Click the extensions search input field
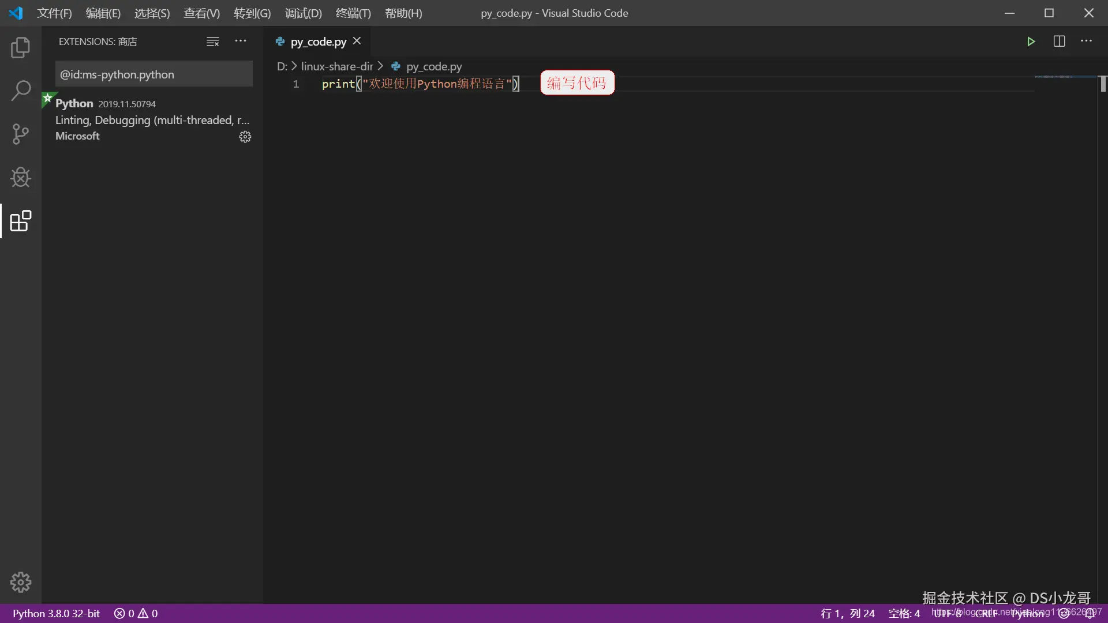 154,74
